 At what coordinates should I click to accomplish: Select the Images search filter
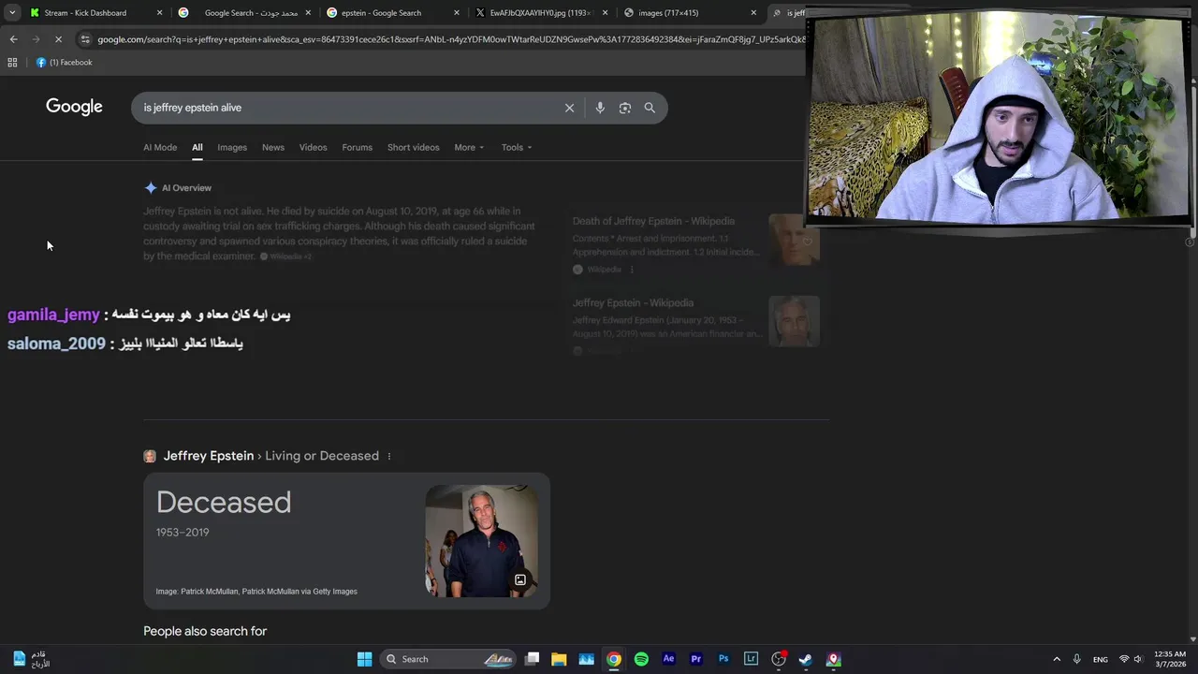point(232,147)
